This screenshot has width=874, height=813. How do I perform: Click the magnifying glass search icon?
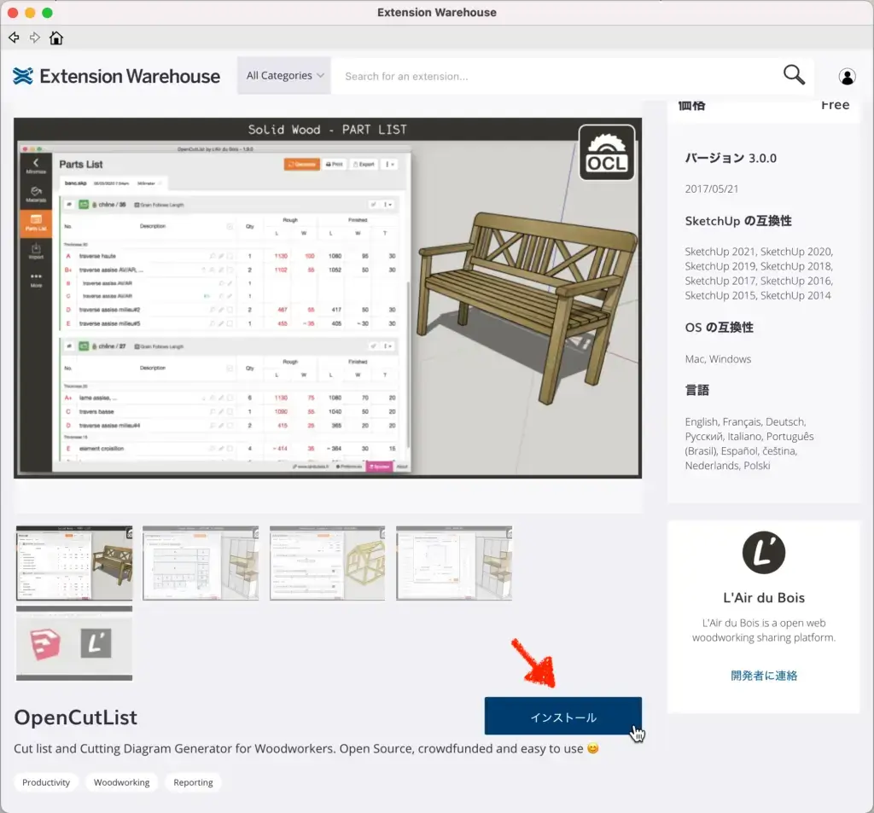(794, 75)
